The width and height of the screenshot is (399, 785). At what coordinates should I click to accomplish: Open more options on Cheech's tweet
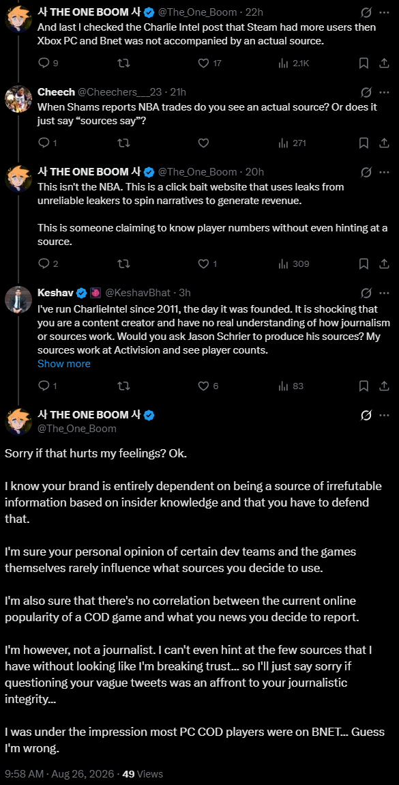[384, 91]
